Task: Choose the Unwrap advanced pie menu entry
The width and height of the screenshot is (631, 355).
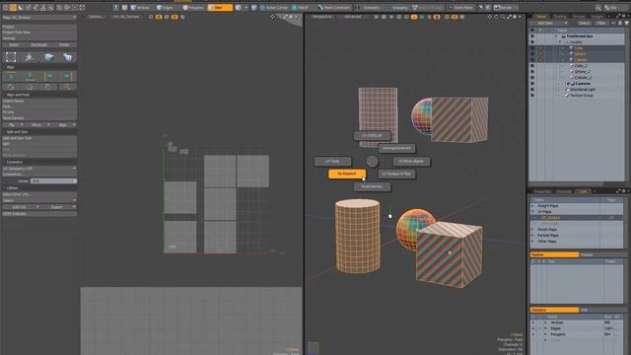Action: pyautogui.click(x=396, y=148)
